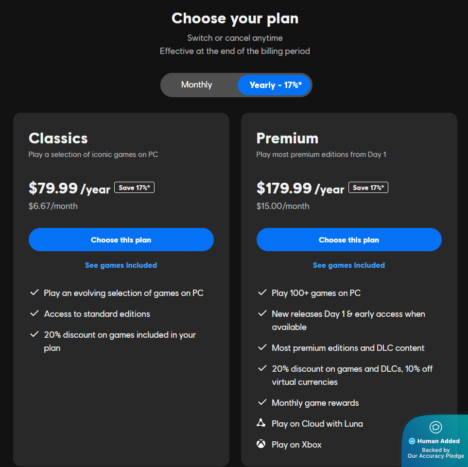The height and width of the screenshot is (467, 468).
Task: Click the Xbox logo icon
Action: [261, 444]
